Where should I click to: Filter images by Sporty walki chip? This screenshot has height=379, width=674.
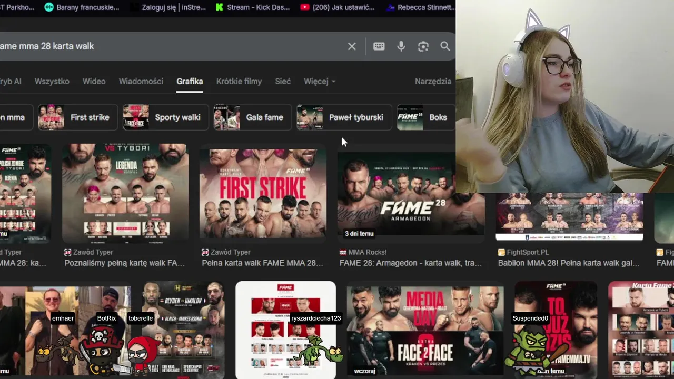click(x=165, y=117)
